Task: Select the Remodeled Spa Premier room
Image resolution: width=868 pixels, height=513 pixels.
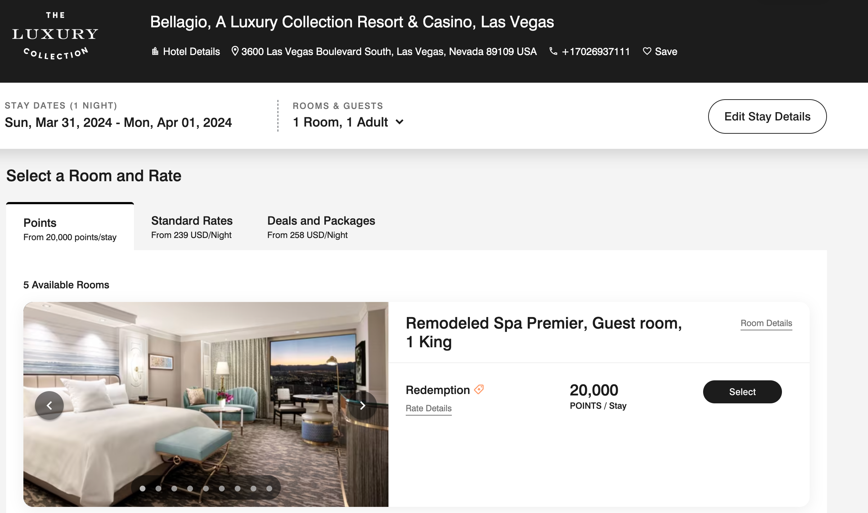Action: click(742, 392)
